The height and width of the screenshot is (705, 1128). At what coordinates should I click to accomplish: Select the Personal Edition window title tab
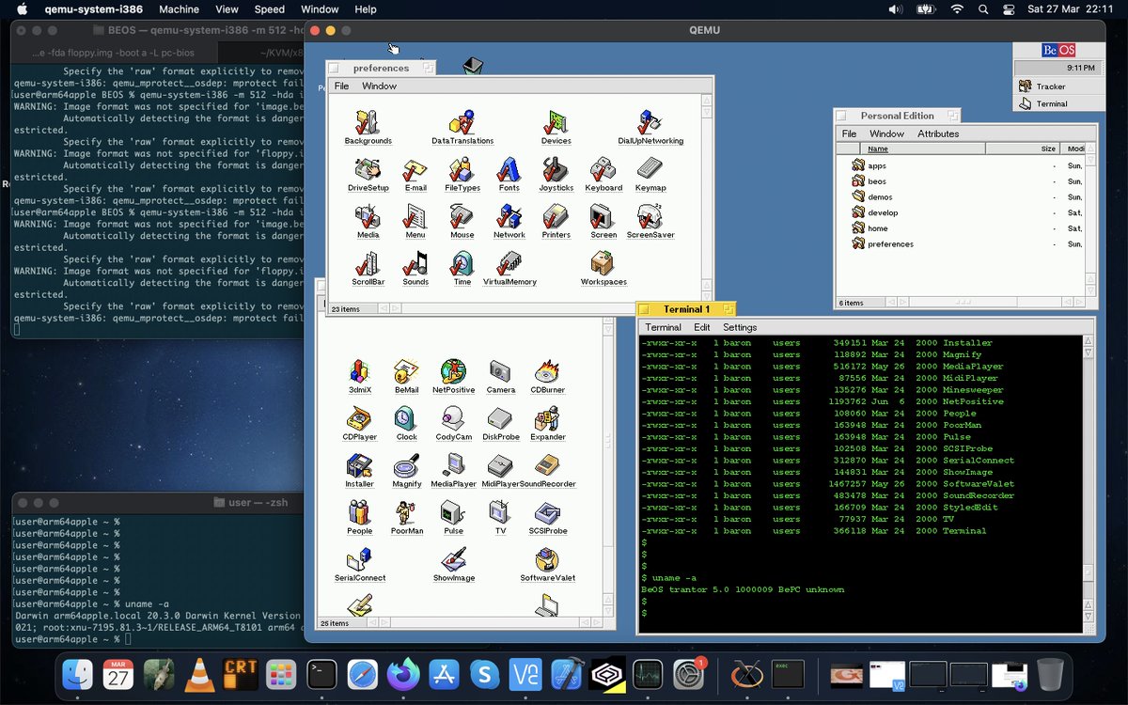pyautogui.click(x=898, y=116)
